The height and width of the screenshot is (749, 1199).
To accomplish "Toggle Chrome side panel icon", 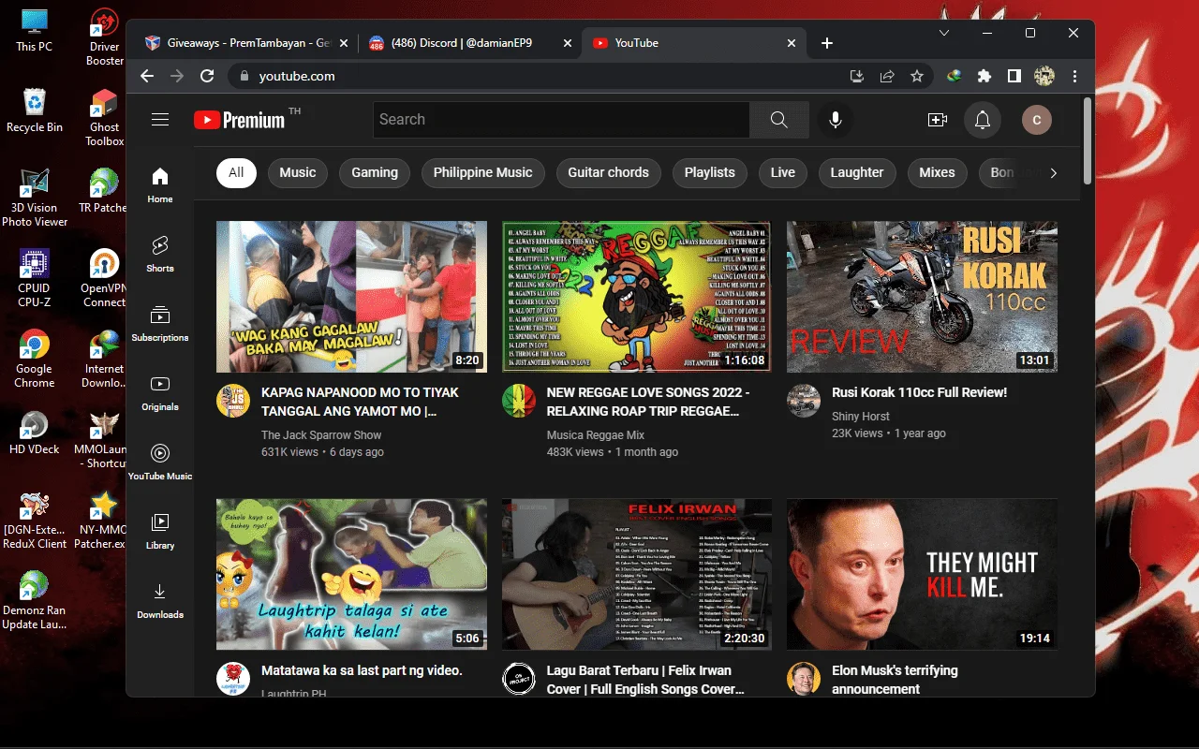I will 1014,76.
